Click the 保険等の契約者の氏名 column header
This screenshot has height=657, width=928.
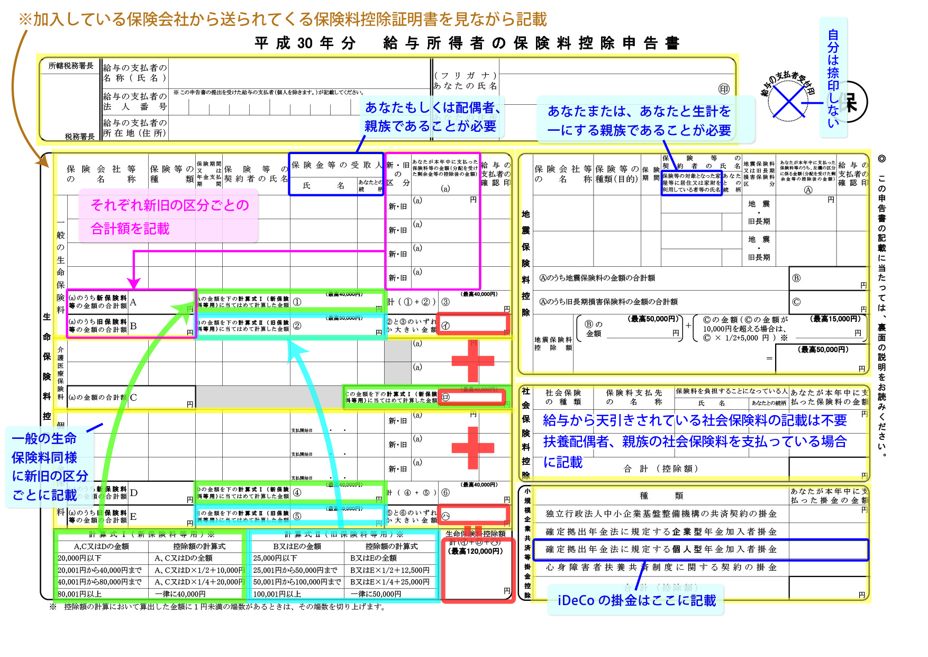pos(256,174)
